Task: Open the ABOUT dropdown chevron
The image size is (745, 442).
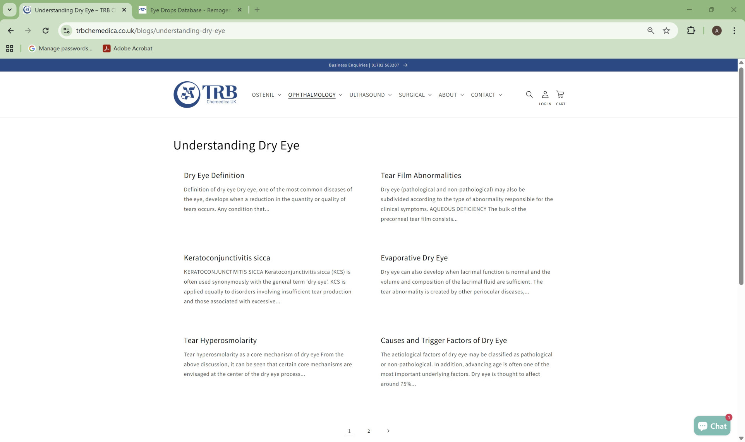Action: (x=462, y=95)
